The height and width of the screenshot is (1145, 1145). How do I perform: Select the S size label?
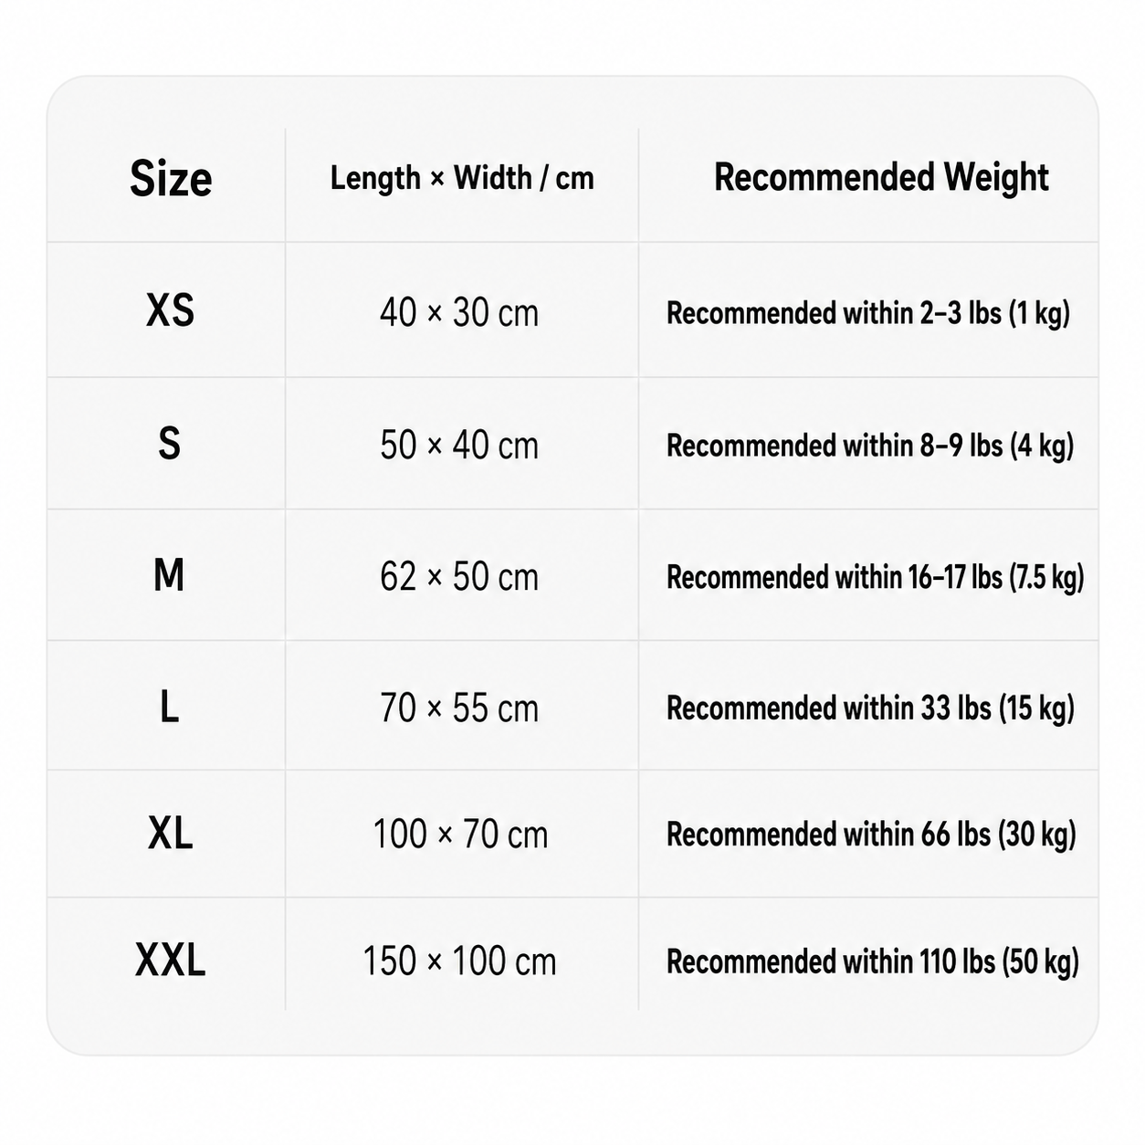point(170,443)
